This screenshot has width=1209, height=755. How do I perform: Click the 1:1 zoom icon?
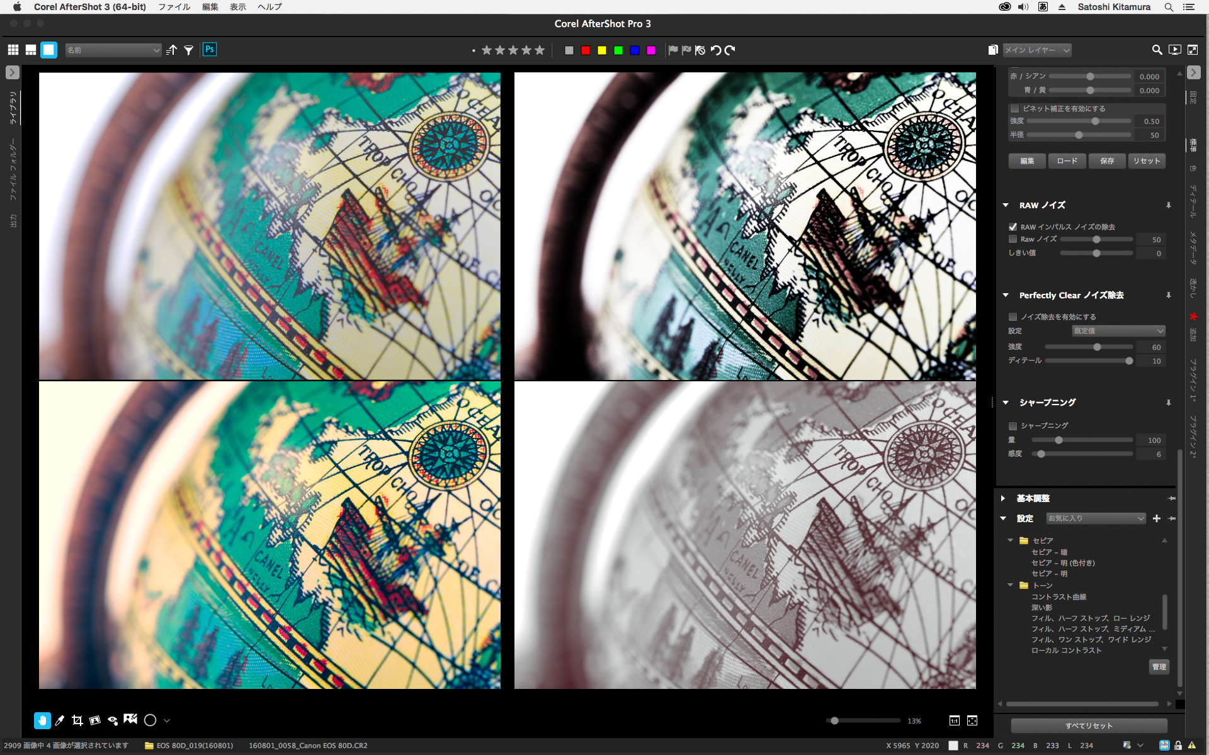(955, 720)
